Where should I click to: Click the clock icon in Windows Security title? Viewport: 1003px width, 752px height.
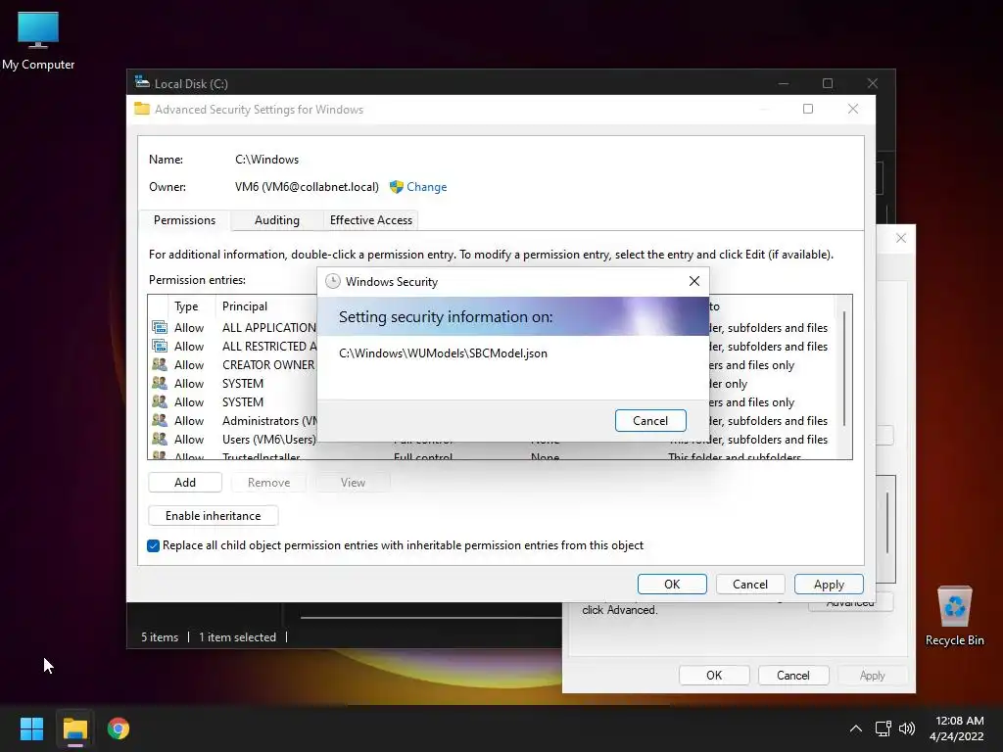tap(333, 281)
